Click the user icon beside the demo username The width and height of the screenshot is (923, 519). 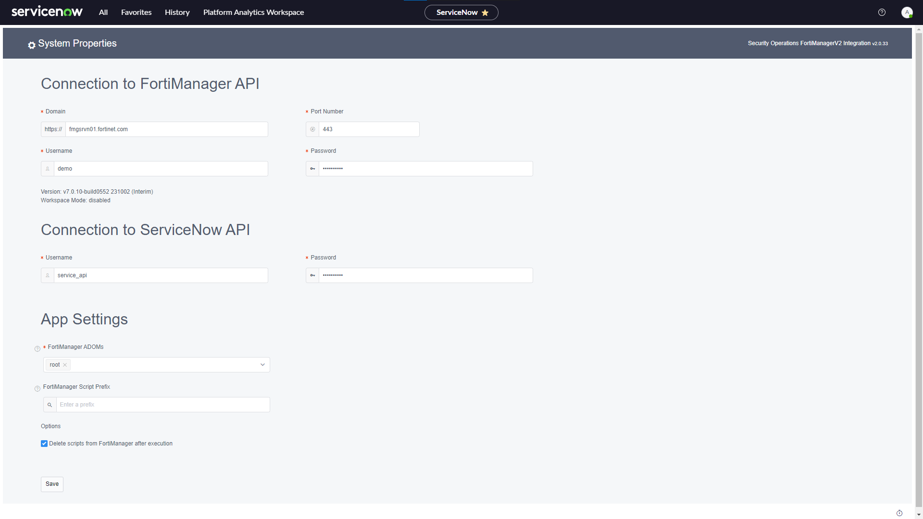coord(47,169)
